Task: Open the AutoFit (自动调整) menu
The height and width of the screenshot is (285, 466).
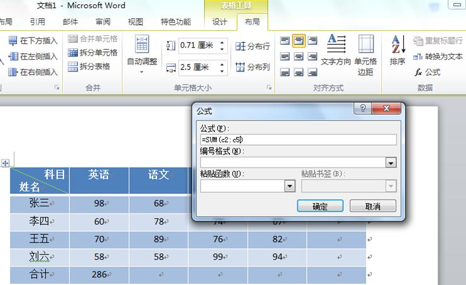Action: (142, 55)
